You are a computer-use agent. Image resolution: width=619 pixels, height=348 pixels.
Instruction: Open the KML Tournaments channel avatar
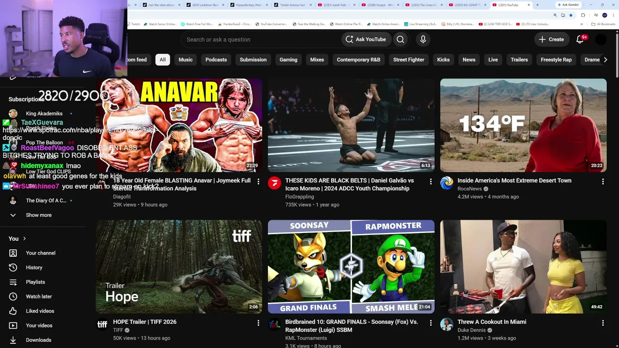tap(274, 324)
